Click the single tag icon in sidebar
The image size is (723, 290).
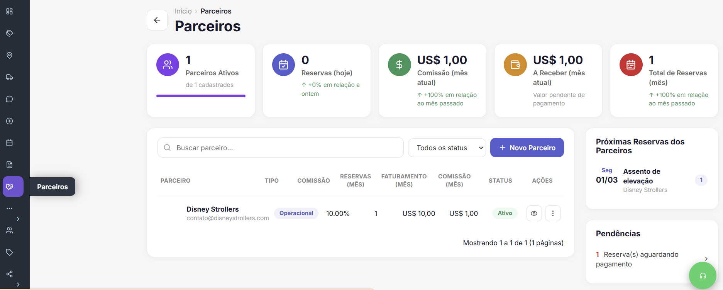pyautogui.click(x=10, y=252)
